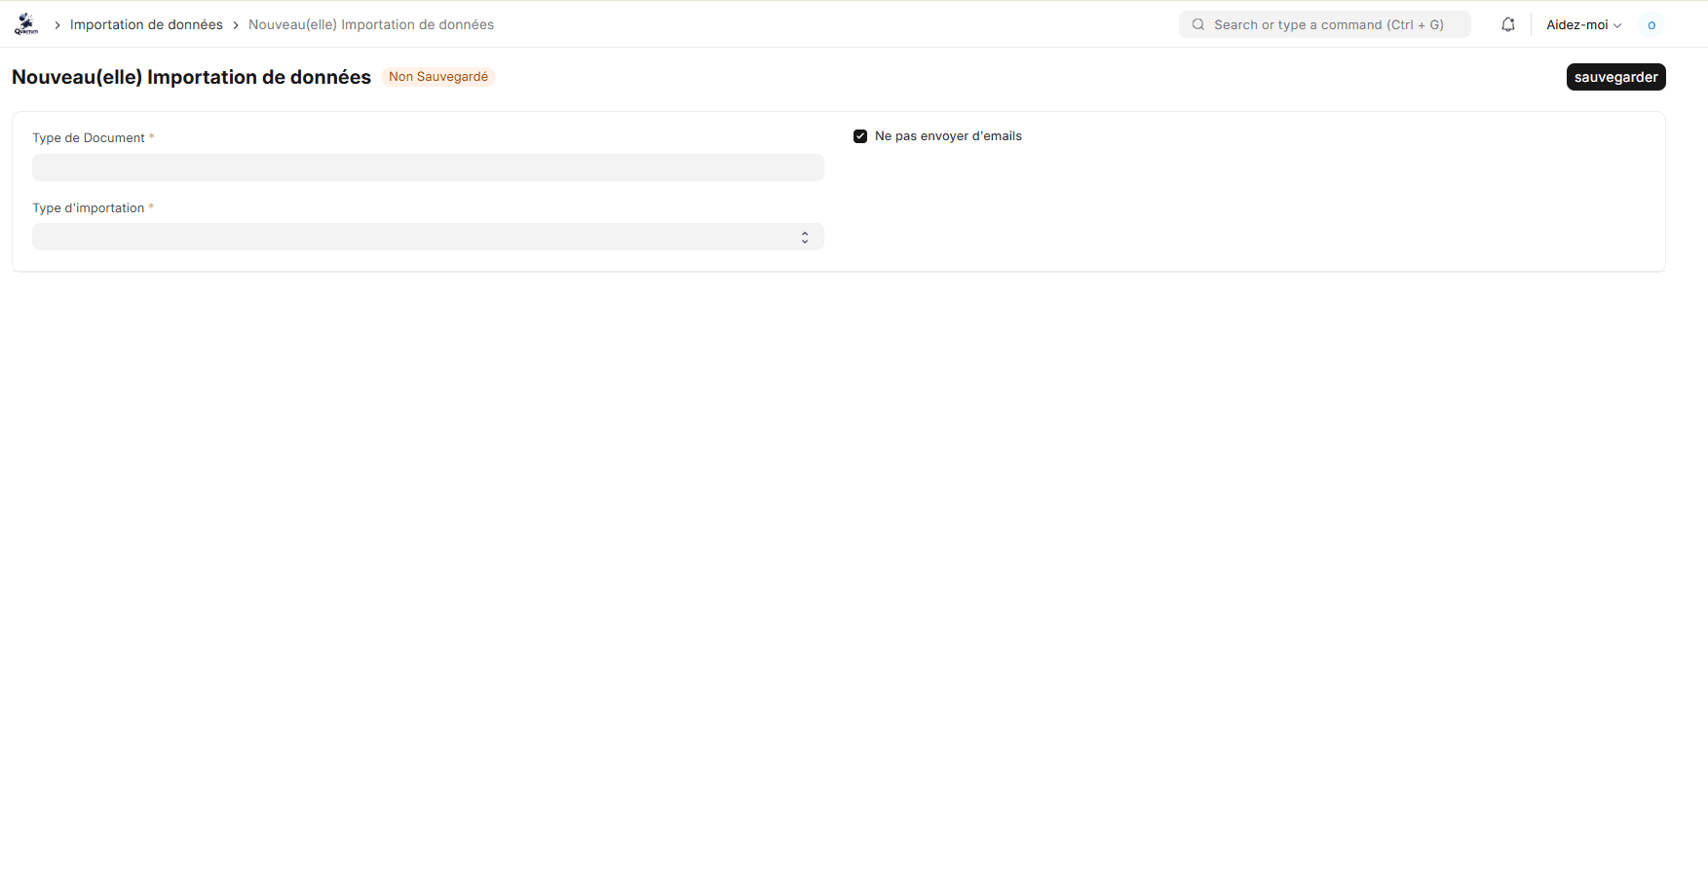
Task: Click the search magnifier icon
Action: point(1198,24)
